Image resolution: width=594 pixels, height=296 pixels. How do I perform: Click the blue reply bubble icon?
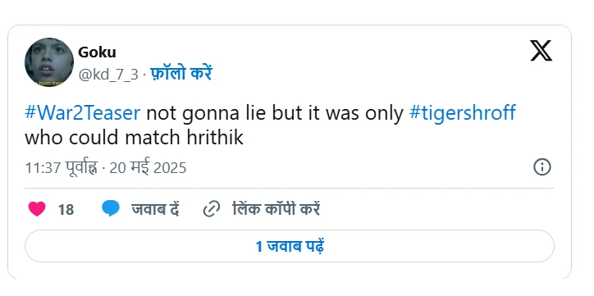(x=111, y=208)
